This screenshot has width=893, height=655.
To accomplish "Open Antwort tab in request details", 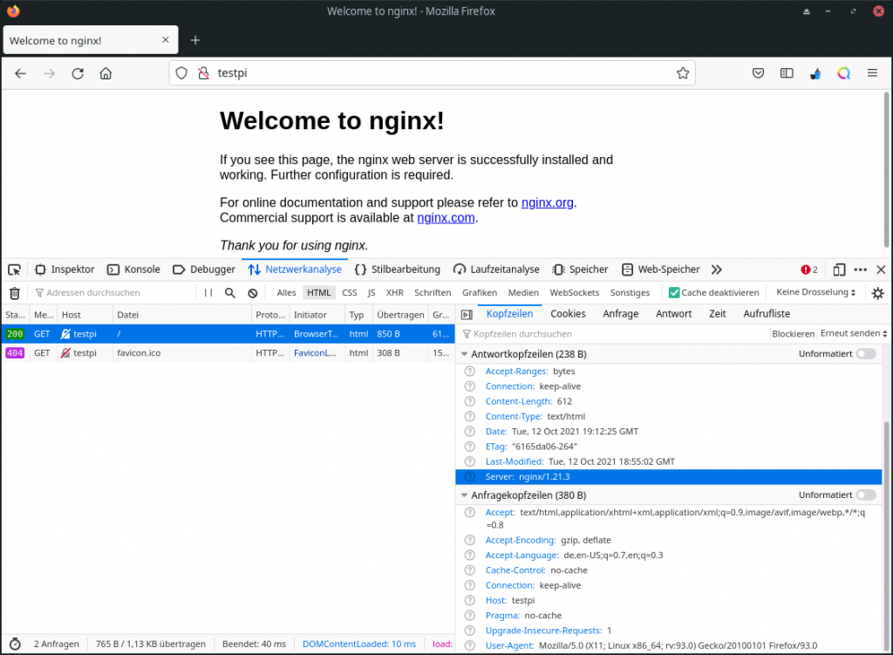I will [x=674, y=314].
